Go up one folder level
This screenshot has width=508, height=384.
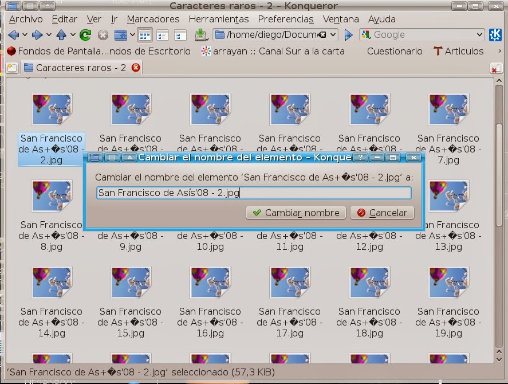tap(61, 35)
